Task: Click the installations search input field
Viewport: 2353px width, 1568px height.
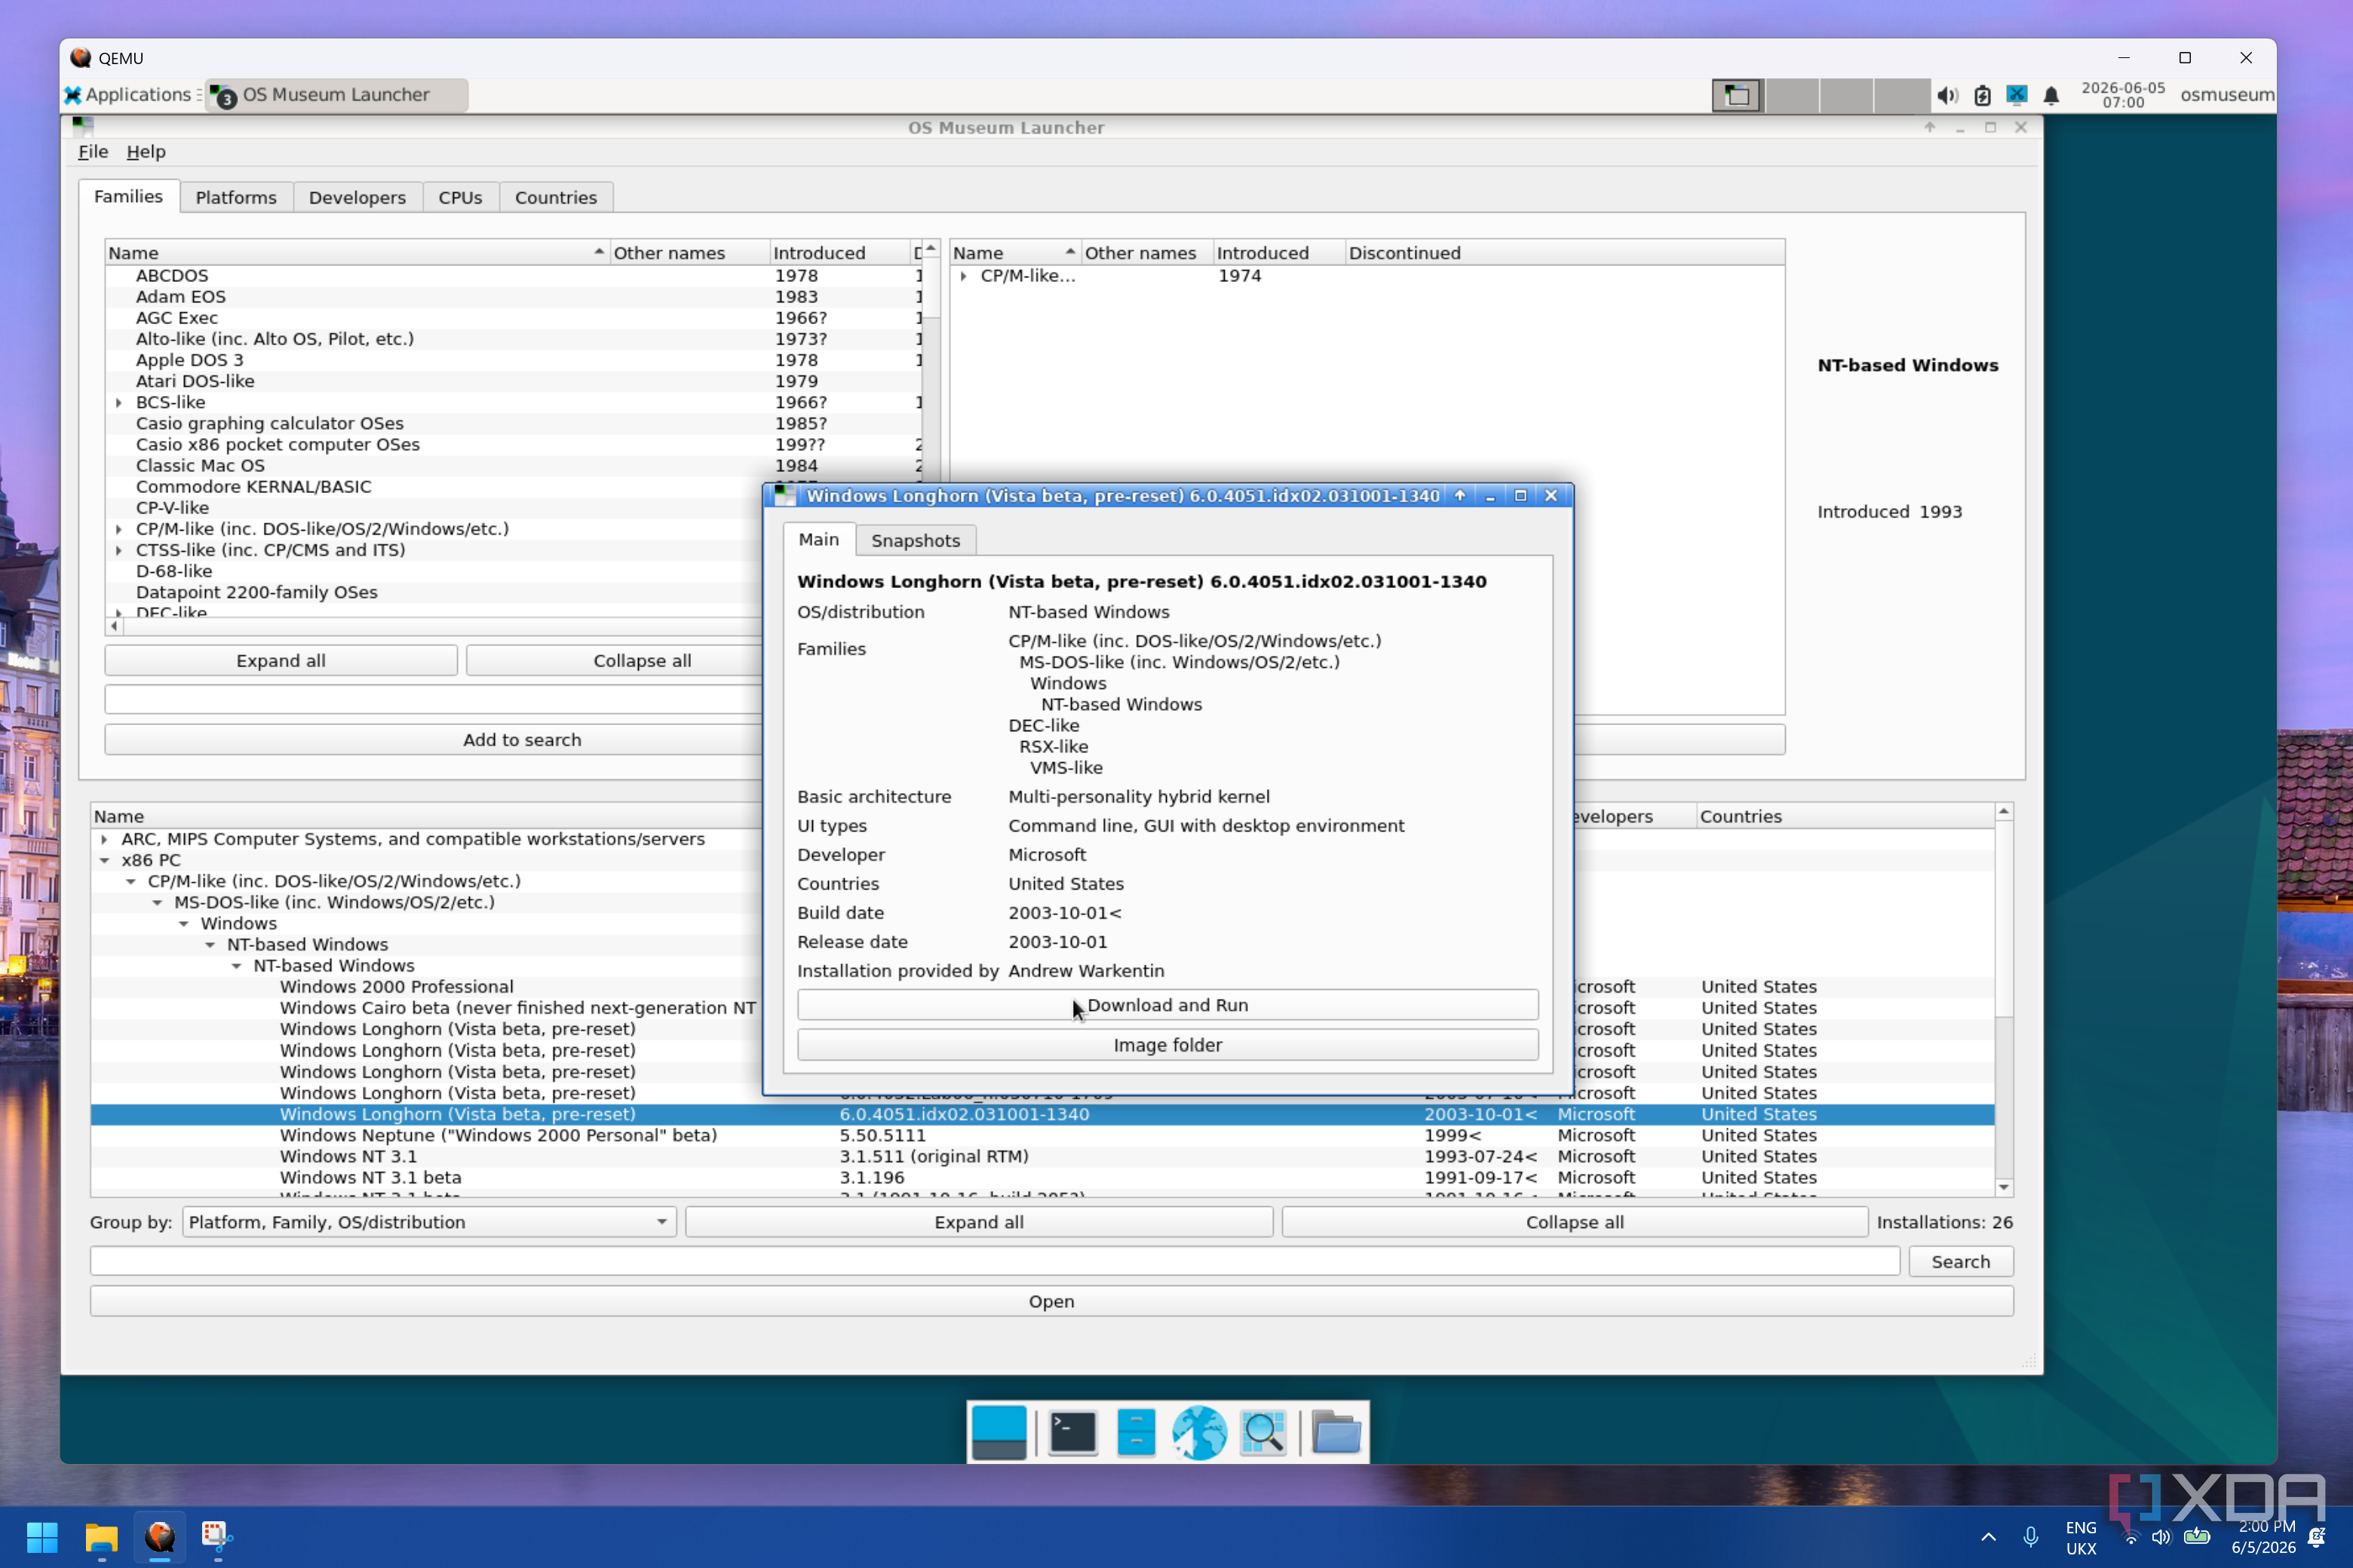Action: [995, 1262]
